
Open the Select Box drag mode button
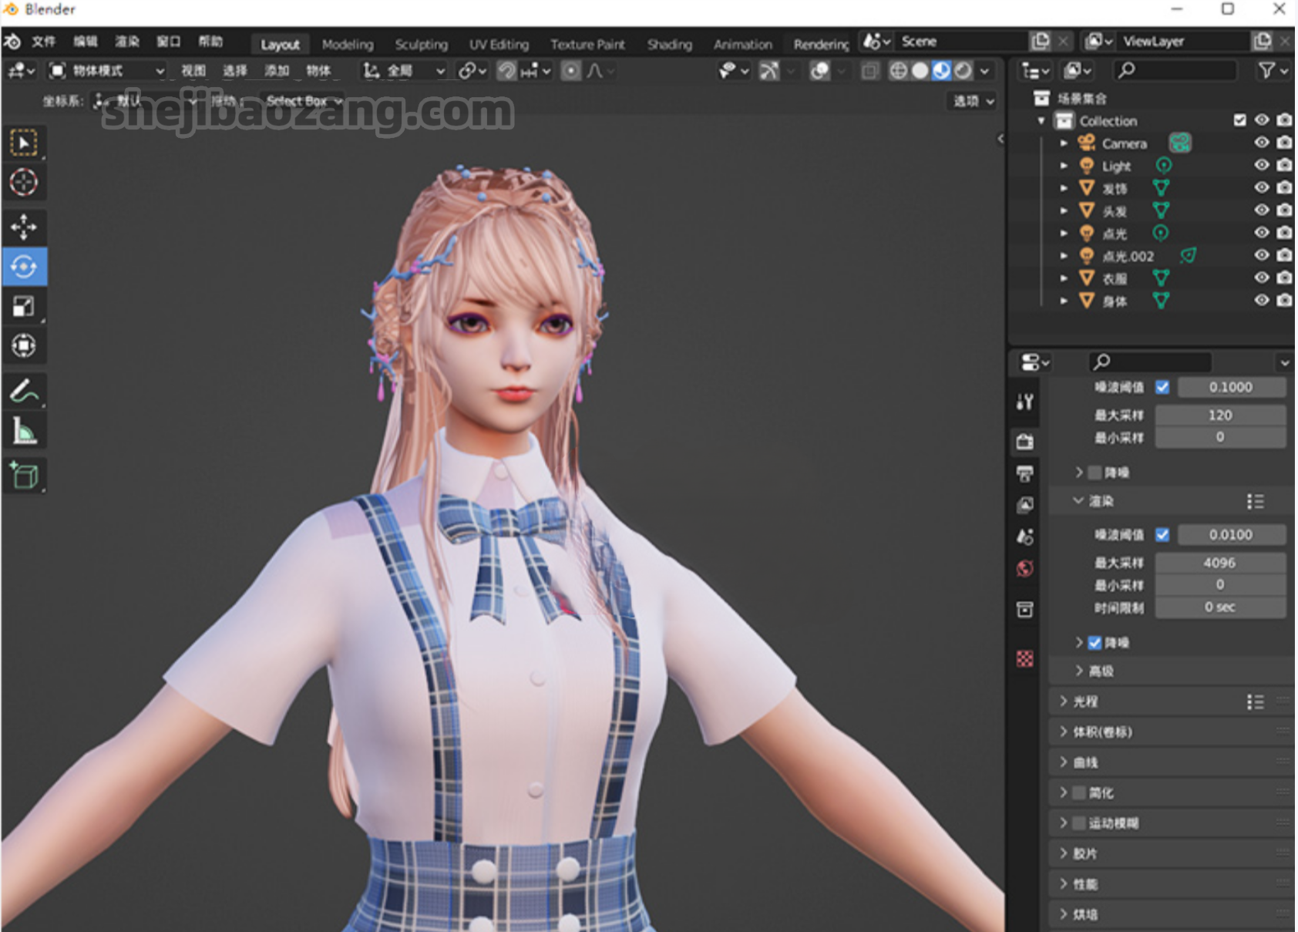[x=304, y=101]
